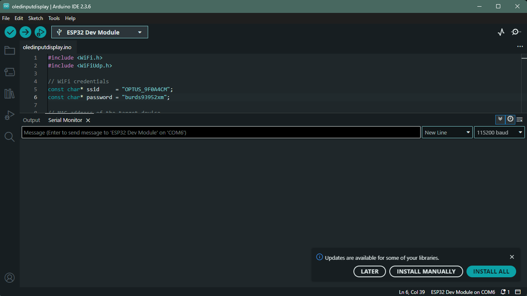Open the New Line line-ending dropdown

(447, 132)
